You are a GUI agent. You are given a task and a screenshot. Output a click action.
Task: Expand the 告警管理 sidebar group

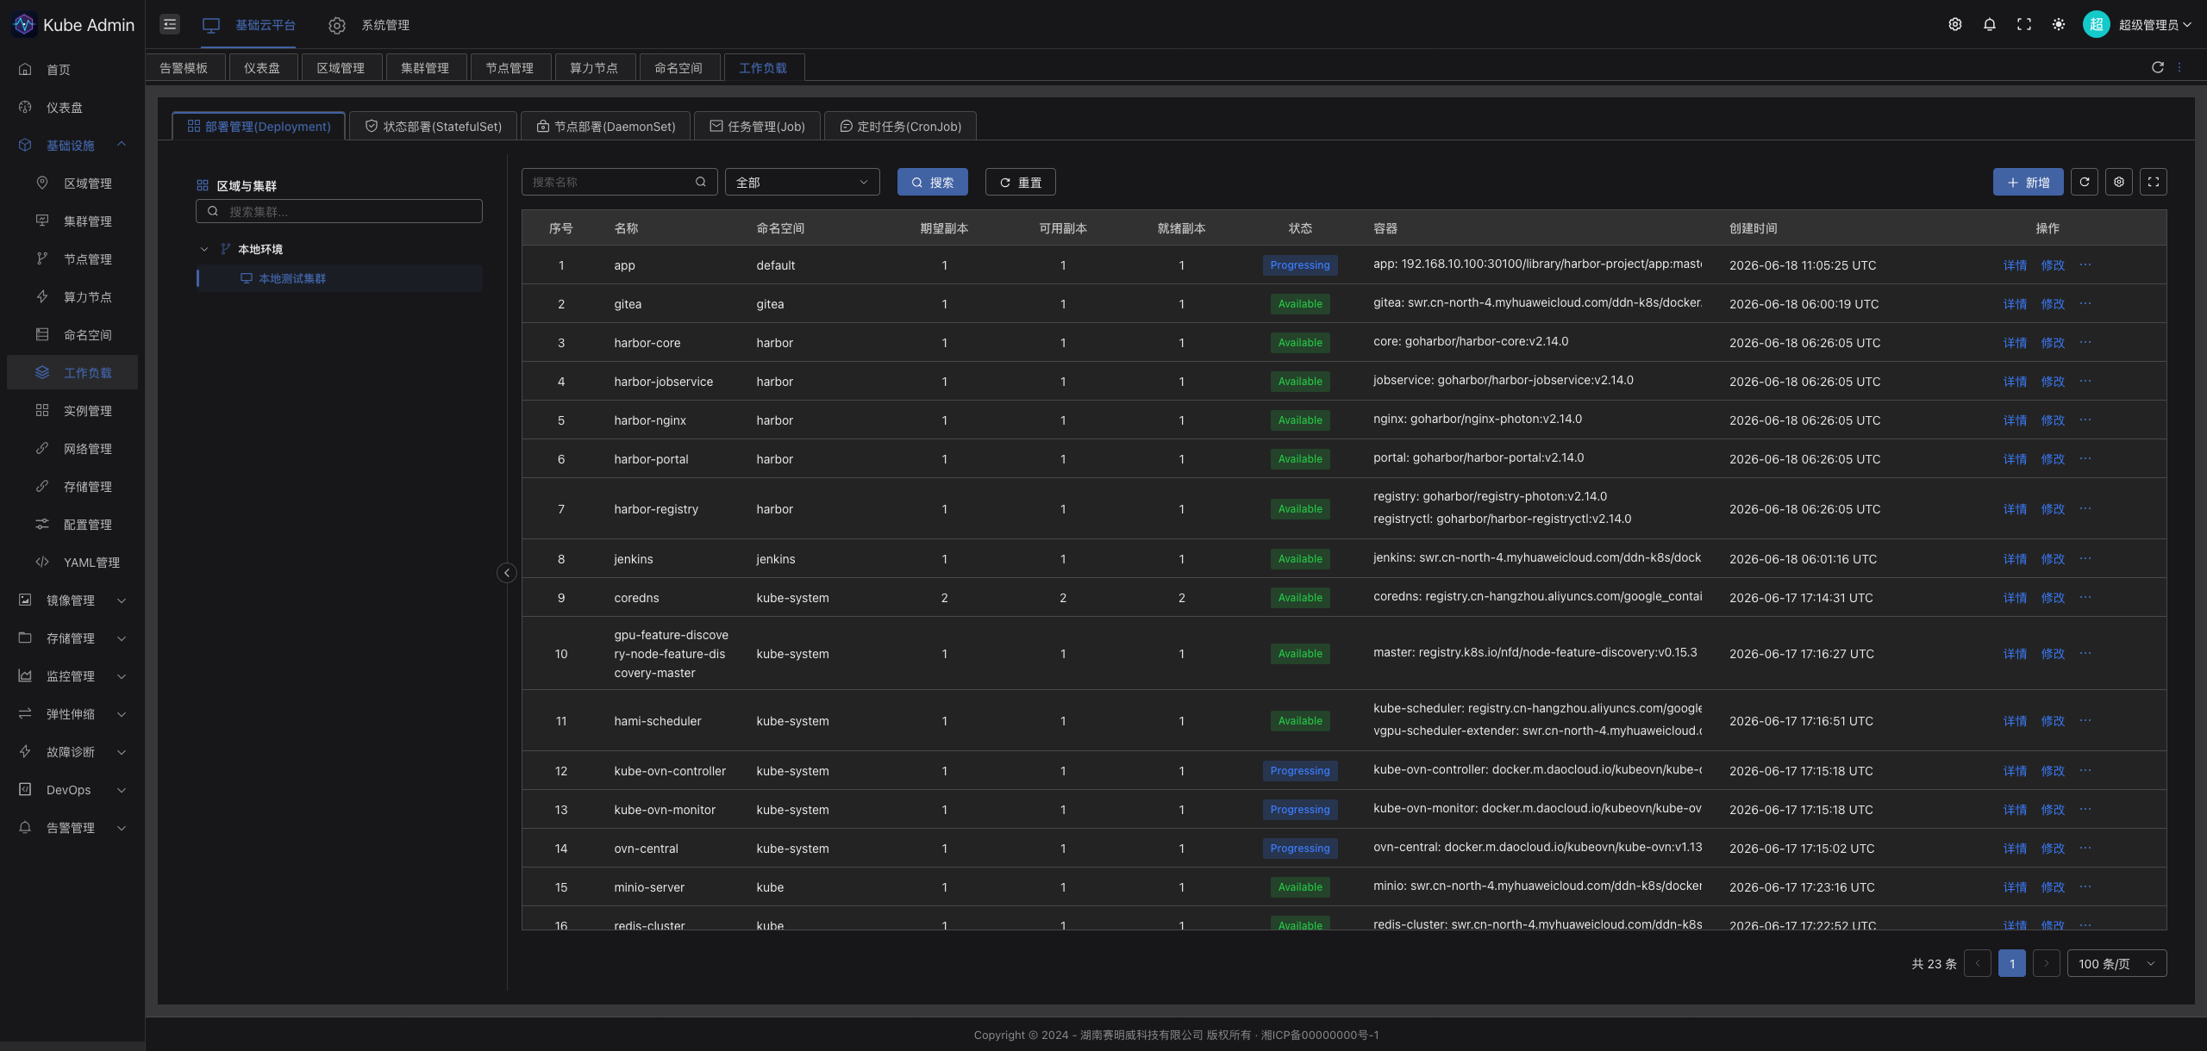[x=72, y=828]
